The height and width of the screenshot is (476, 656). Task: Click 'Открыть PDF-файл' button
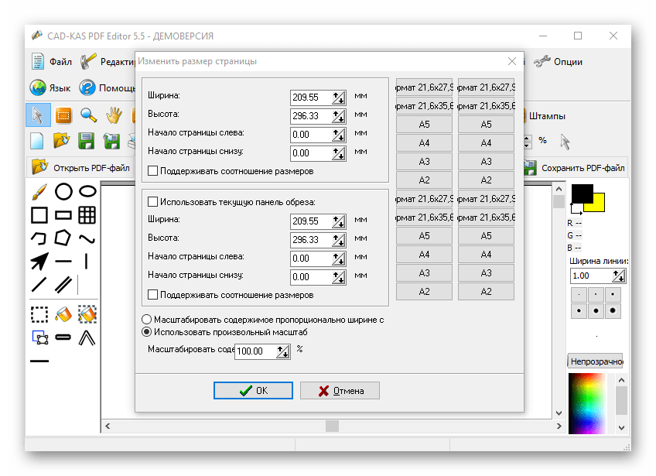coord(81,167)
